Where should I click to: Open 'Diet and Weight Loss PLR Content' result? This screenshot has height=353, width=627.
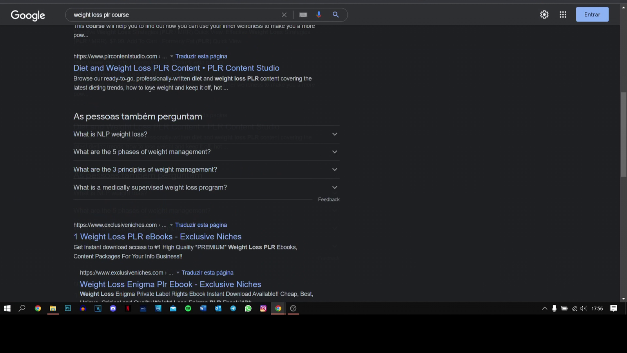[176, 68]
